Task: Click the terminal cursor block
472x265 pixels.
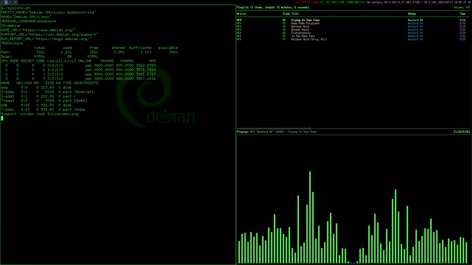Action: pyautogui.click(x=2, y=118)
